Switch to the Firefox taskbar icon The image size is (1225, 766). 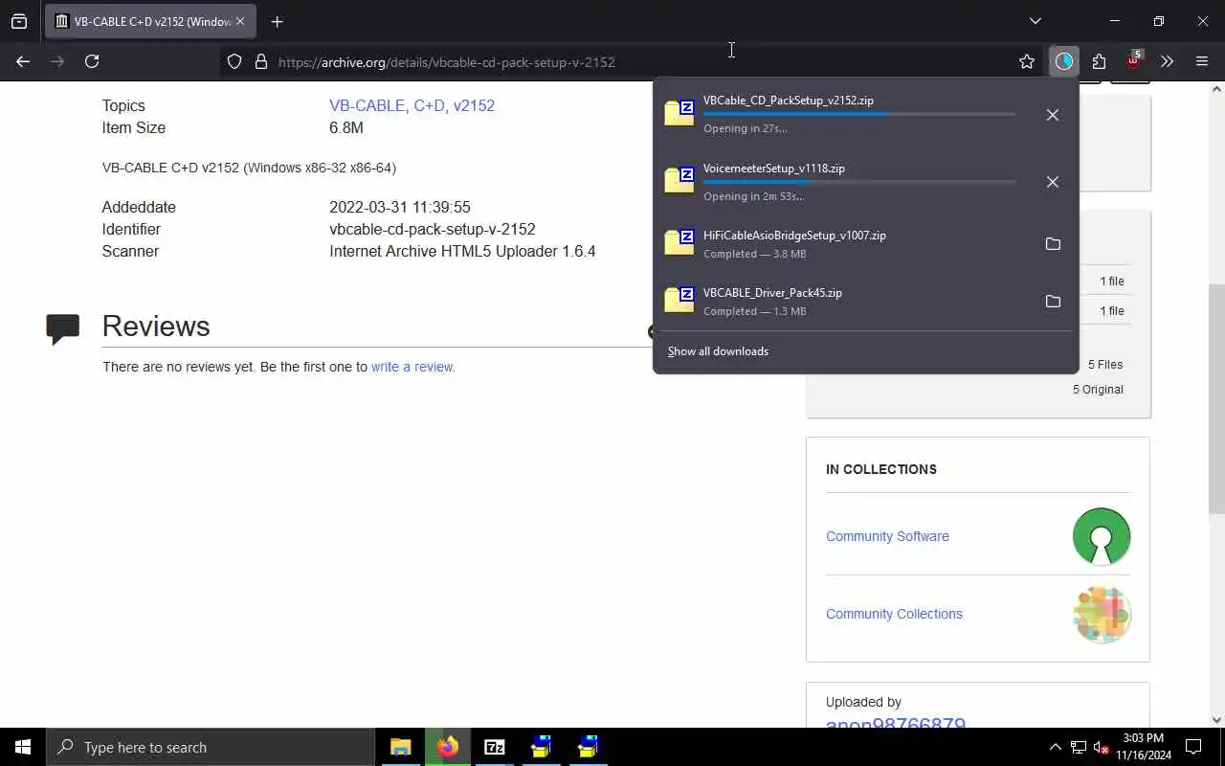(448, 747)
